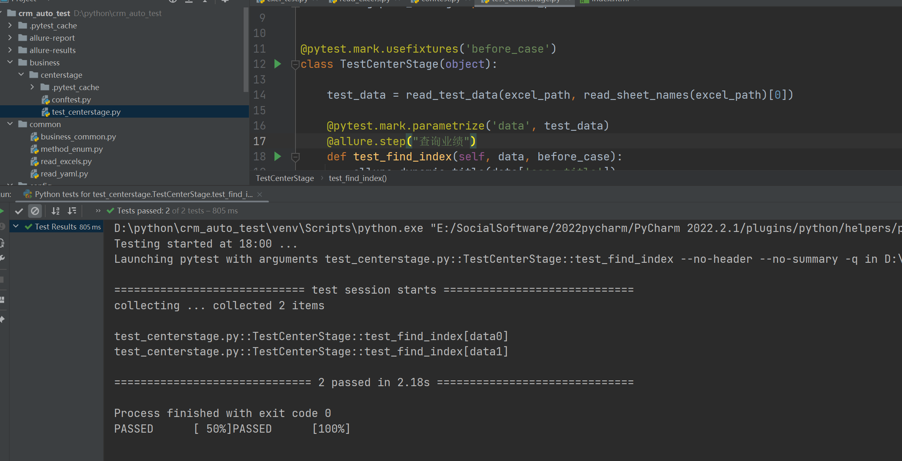Expand the centerstage .pytest_cache folder

pos(32,87)
